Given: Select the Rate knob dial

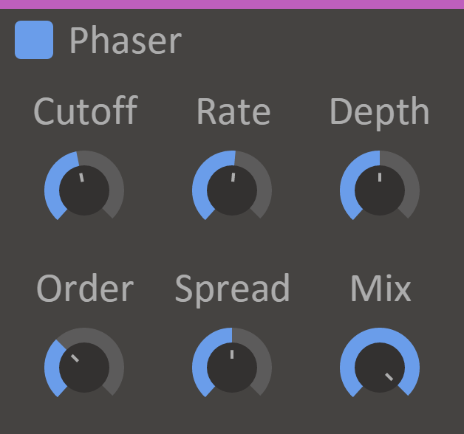Looking at the screenshot, I should (x=232, y=190).
